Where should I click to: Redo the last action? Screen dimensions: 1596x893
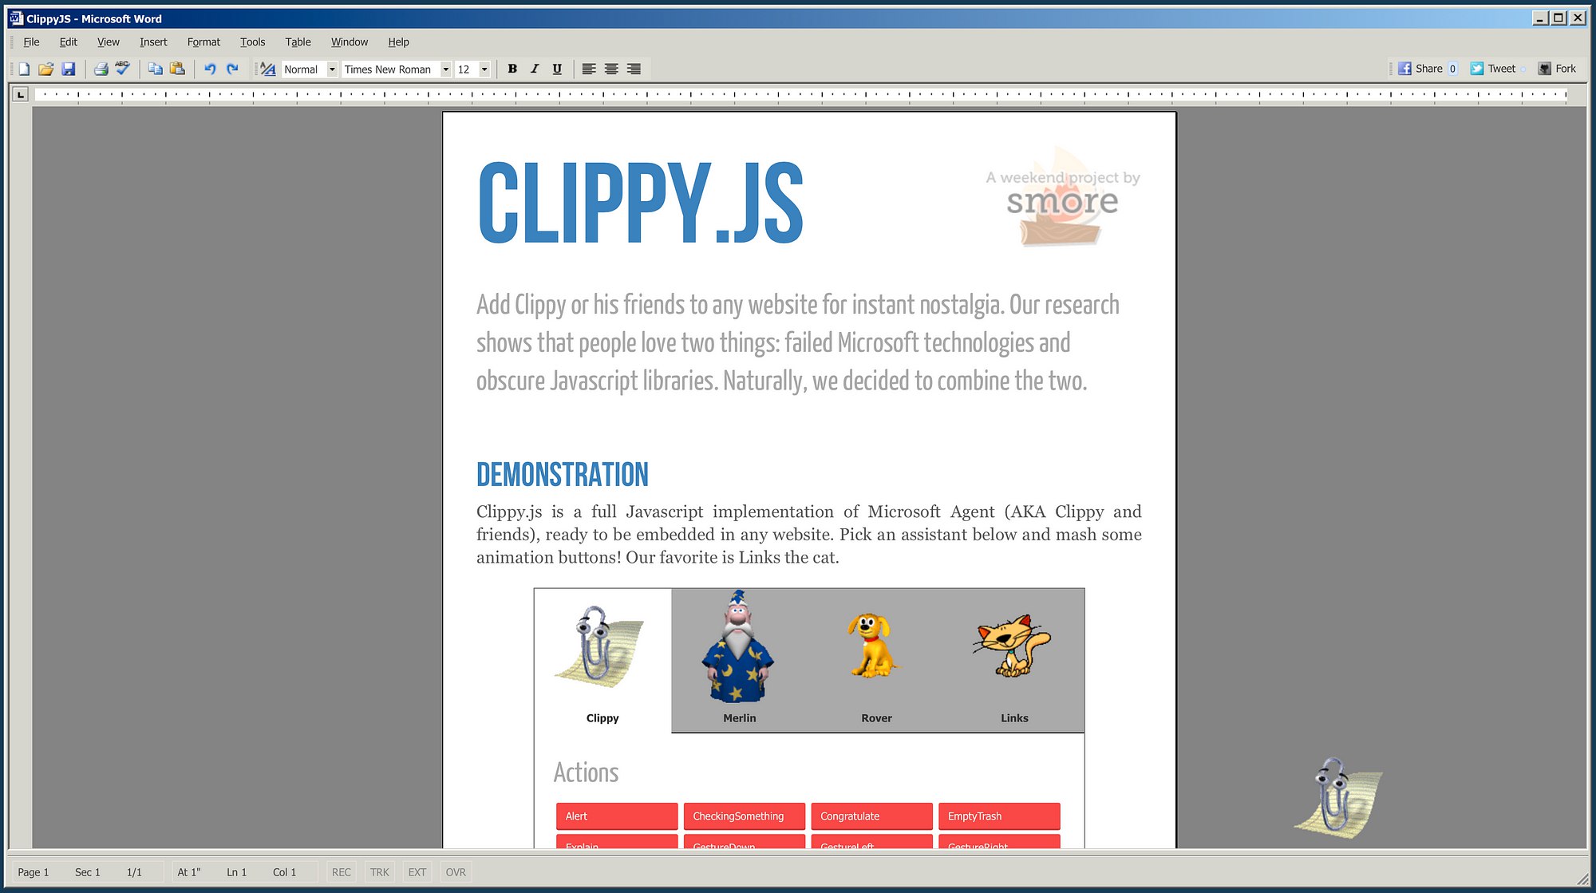232,69
